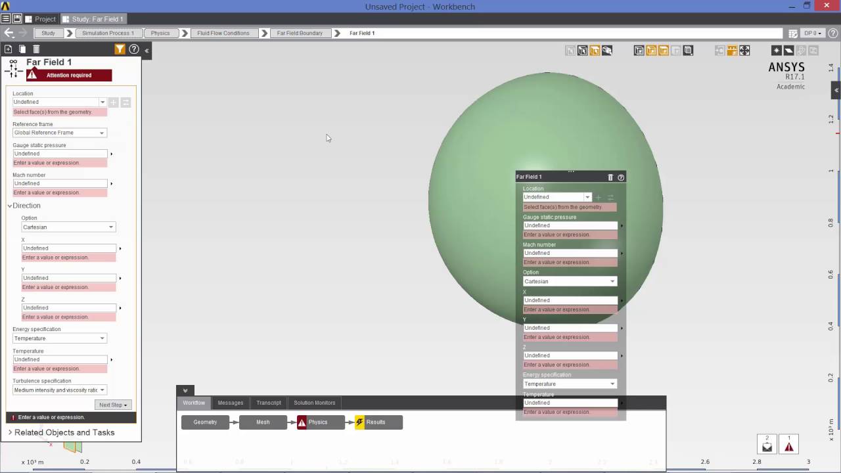Click the swap icon beside the Location plus
Screen dimensions: 841x473
tap(125, 102)
